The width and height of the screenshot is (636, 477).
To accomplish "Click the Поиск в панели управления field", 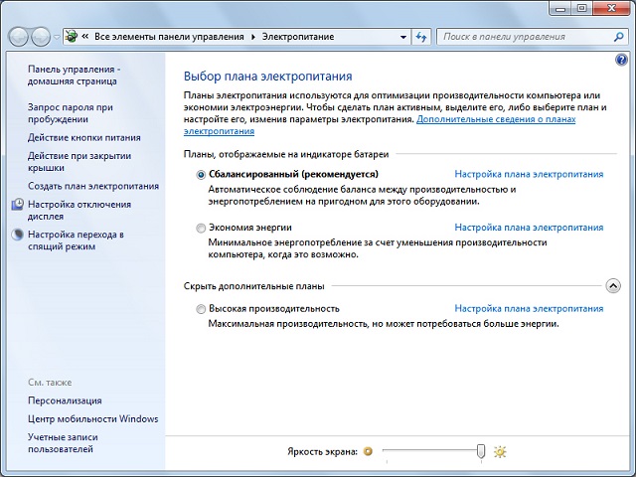I will pyautogui.click(x=527, y=37).
